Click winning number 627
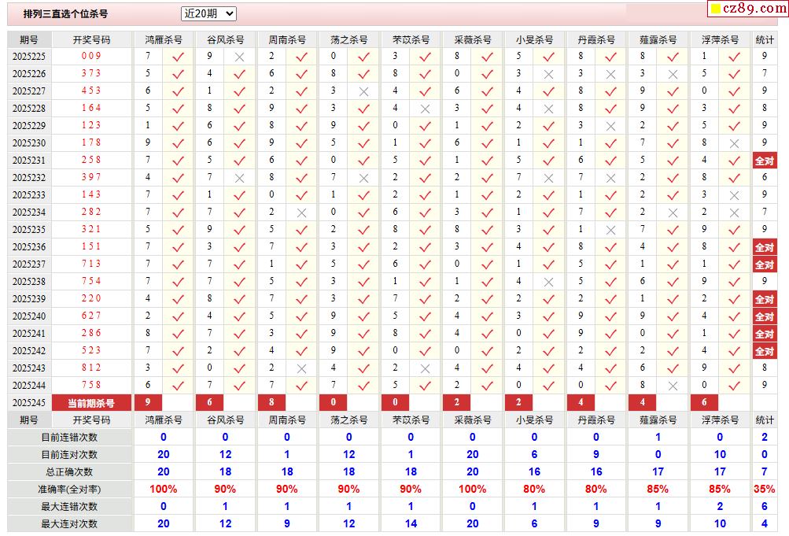The image size is (789, 536). pyautogui.click(x=91, y=316)
